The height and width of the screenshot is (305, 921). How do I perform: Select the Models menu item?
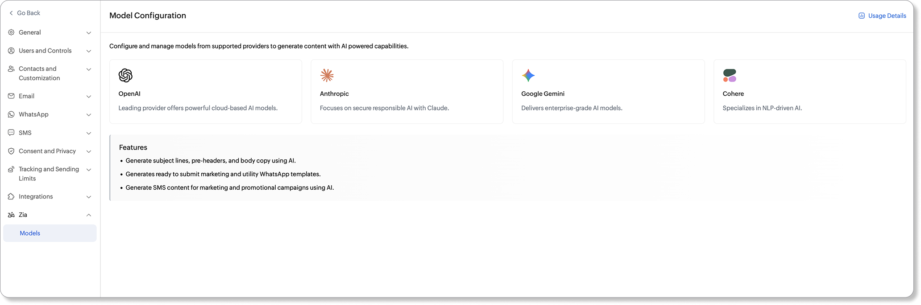pos(50,233)
